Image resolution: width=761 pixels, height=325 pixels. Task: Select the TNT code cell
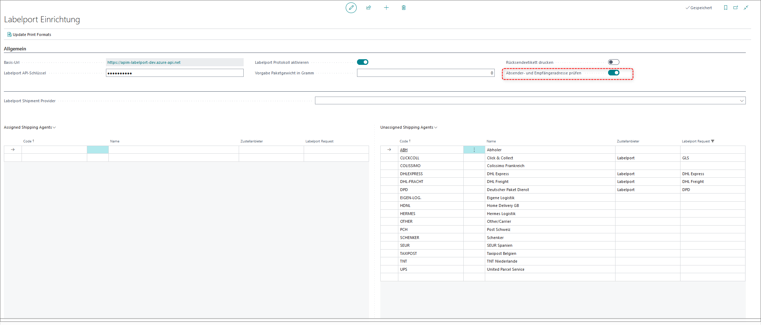click(431, 261)
